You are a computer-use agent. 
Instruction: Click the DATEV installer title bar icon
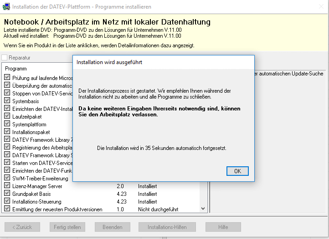(x=6, y=7)
